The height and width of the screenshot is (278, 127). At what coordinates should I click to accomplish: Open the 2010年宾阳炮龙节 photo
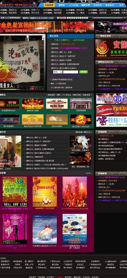coord(75,191)
